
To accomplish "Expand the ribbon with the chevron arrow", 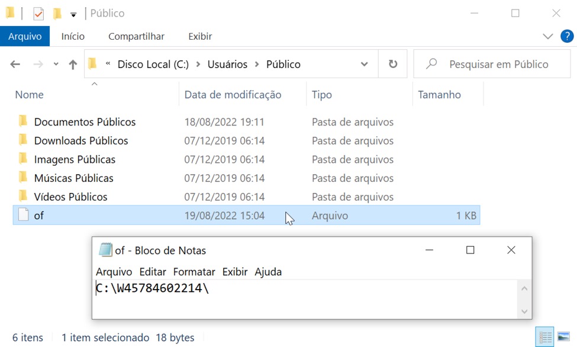I will pyautogui.click(x=547, y=36).
